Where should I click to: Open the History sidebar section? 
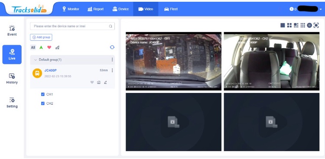click(x=12, y=79)
